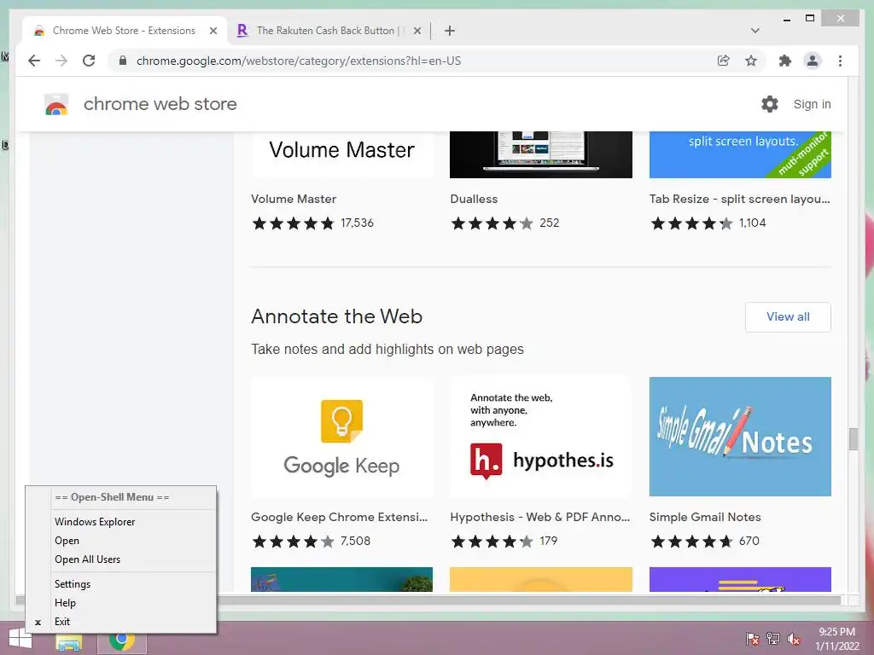The height and width of the screenshot is (655, 874).
Task: Close the Rakuten Cash Back Button tab
Action: tap(417, 31)
